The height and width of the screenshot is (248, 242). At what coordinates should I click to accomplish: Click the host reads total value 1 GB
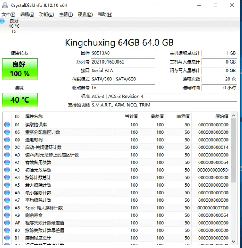(219, 53)
